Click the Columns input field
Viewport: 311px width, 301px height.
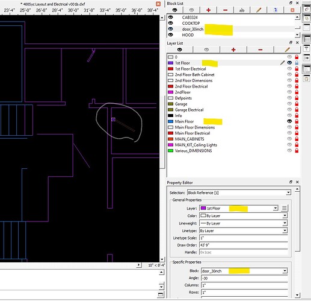pos(244,285)
